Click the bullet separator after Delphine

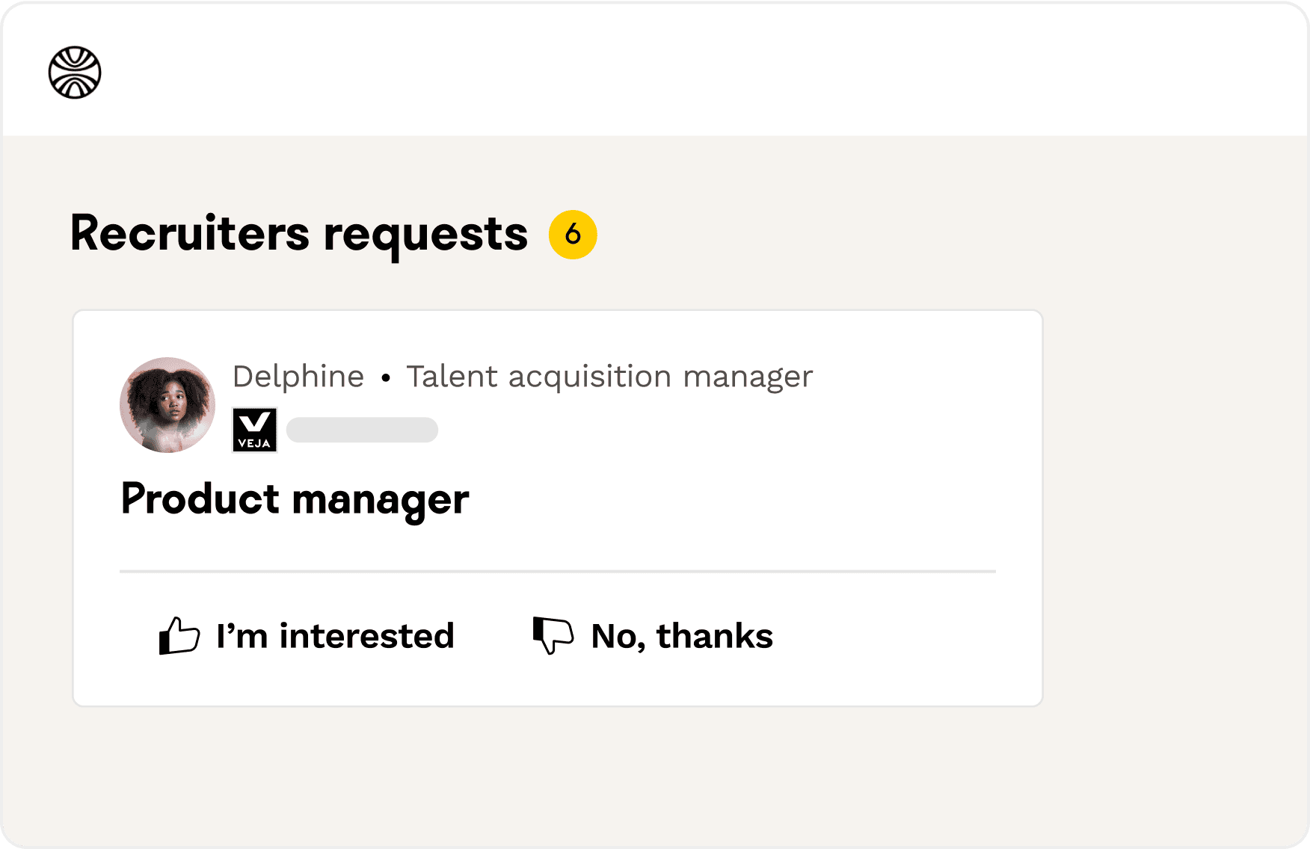pos(386,378)
